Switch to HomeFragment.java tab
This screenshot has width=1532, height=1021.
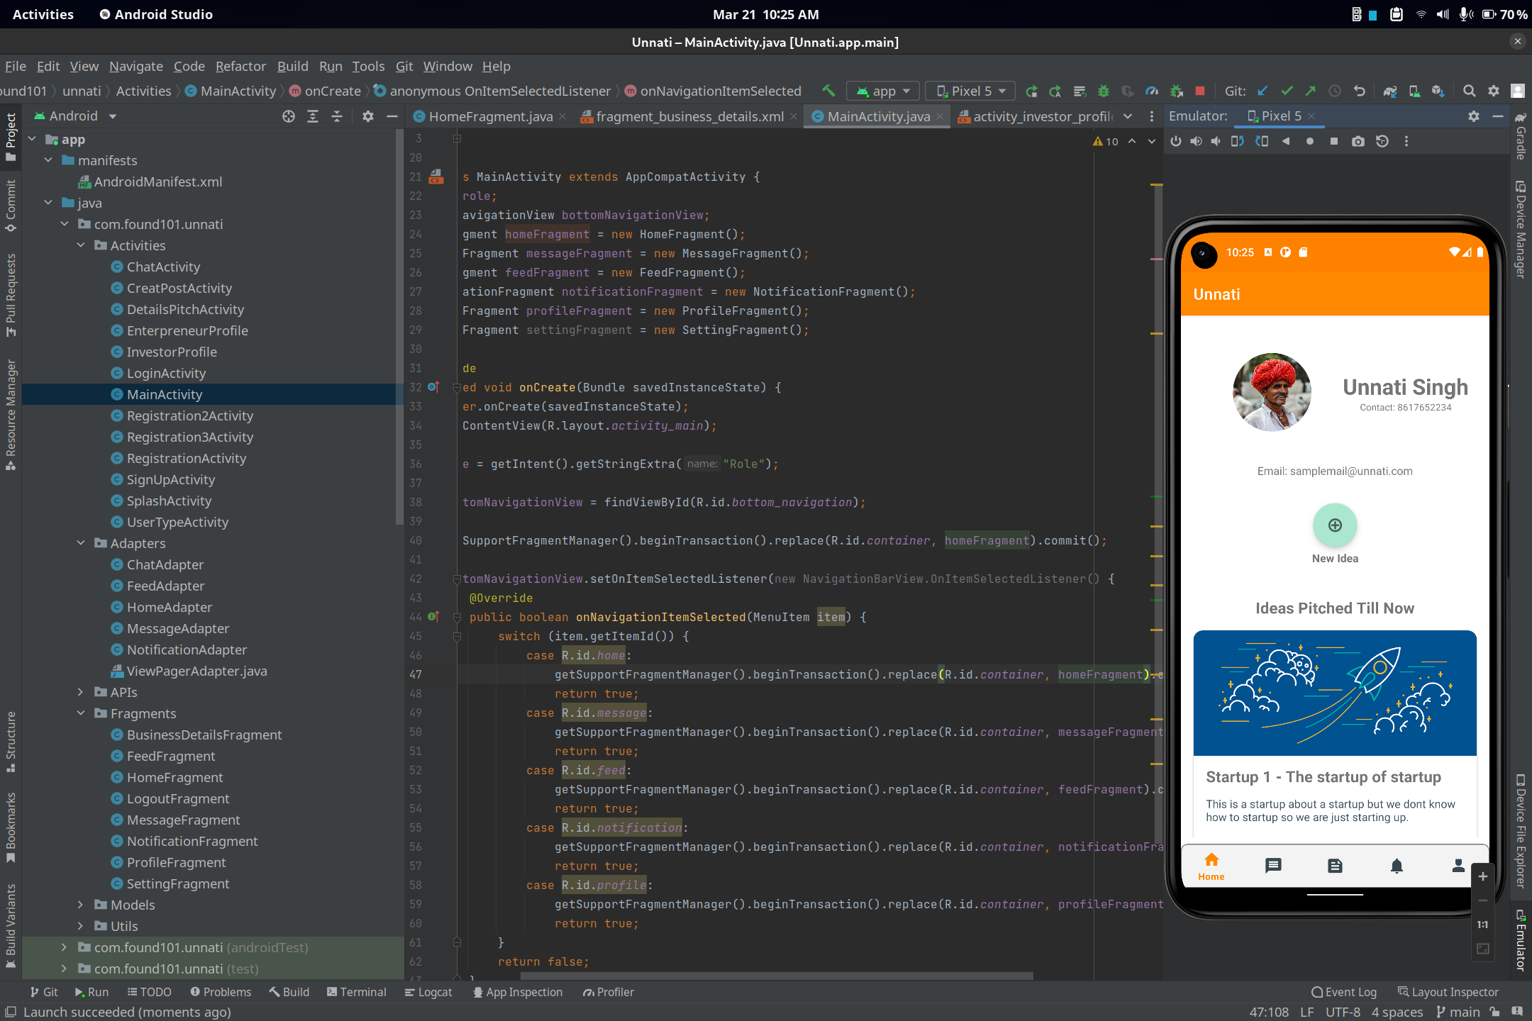pos(490,116)
